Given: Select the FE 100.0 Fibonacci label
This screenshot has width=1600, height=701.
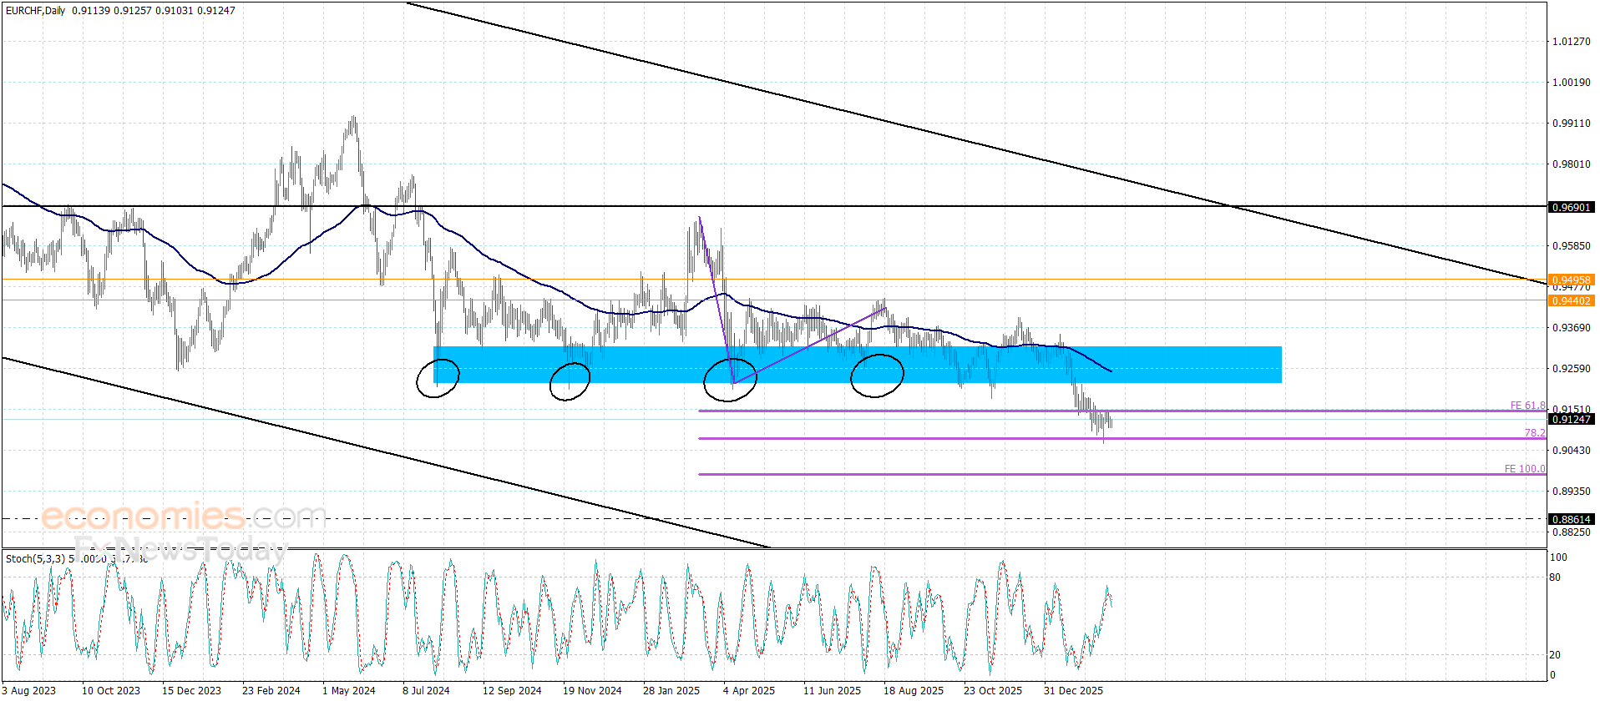Looking at the screenshot, I should tap(1524, 469).
